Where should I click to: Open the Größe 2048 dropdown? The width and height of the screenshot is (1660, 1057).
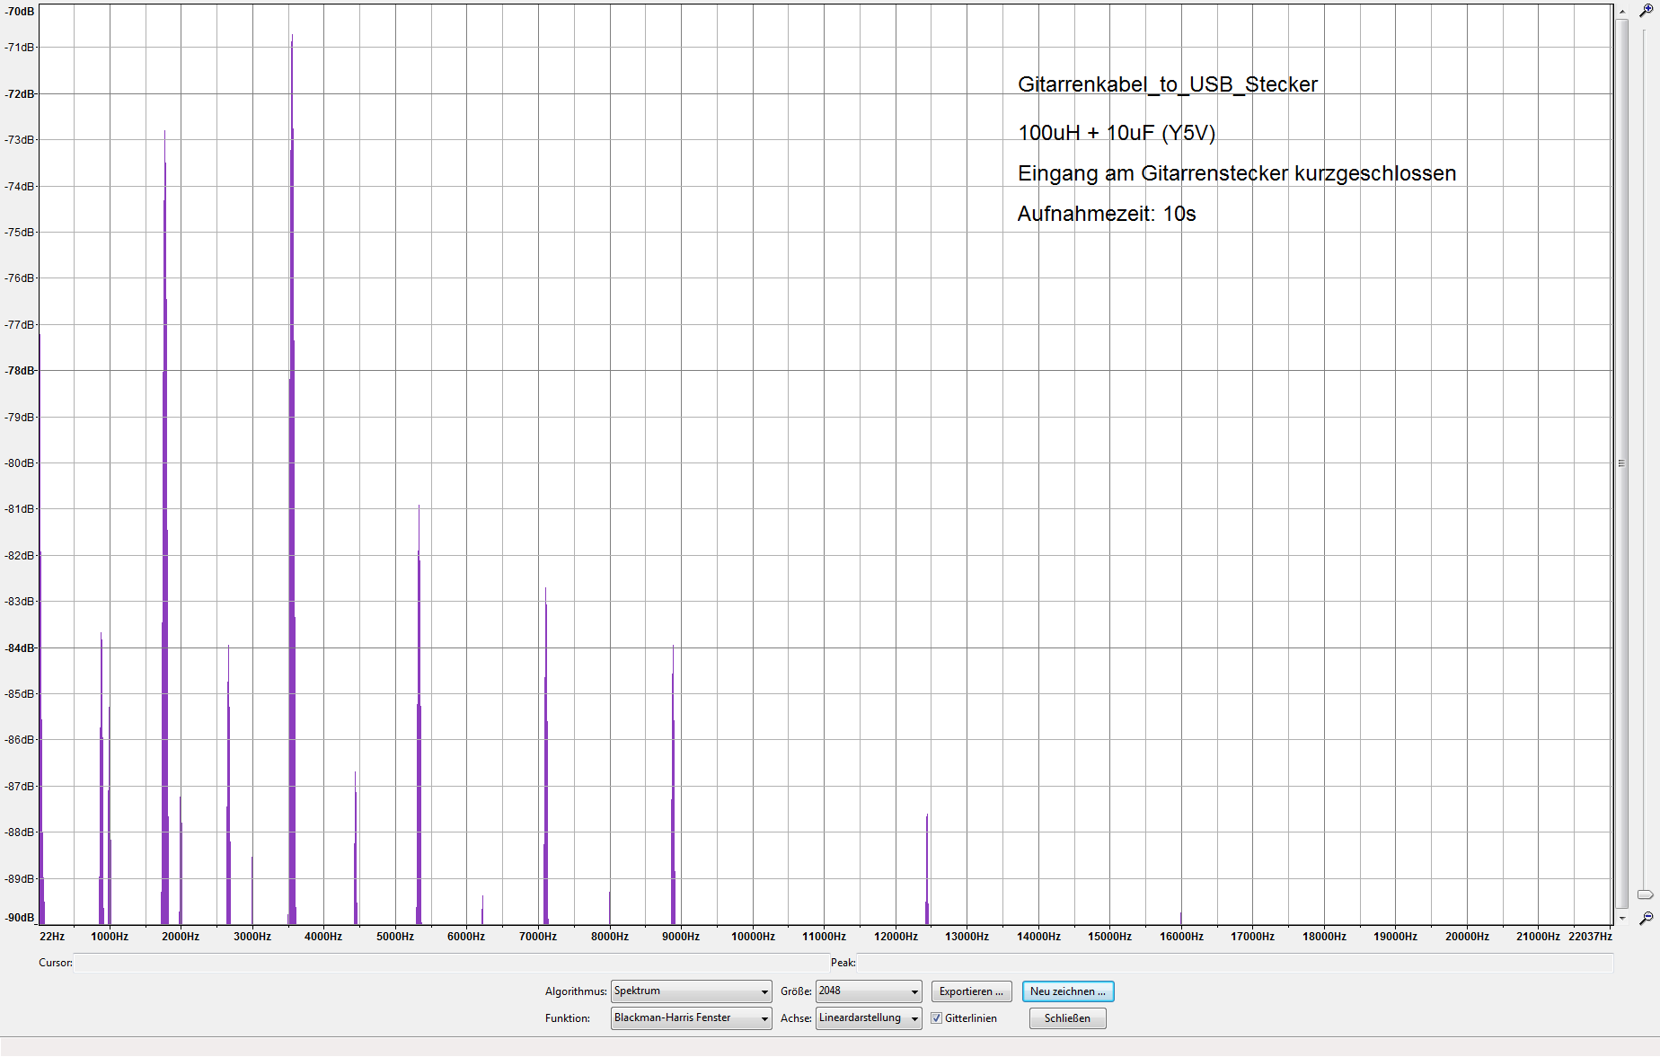pos(868,991)
